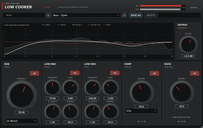Toggle the LOW MID section ON switch

115,73
